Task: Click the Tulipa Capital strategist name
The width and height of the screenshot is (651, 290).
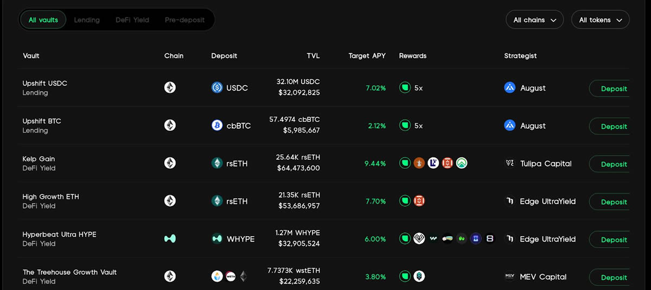Action: tap(546, 163)
